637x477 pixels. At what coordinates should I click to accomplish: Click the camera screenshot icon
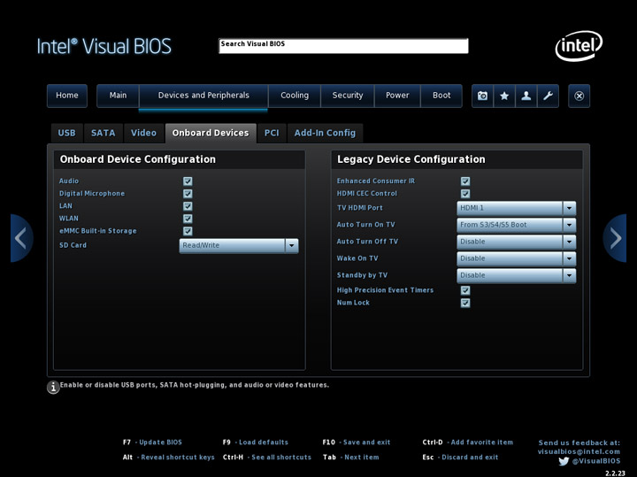(x=482, y=96)
